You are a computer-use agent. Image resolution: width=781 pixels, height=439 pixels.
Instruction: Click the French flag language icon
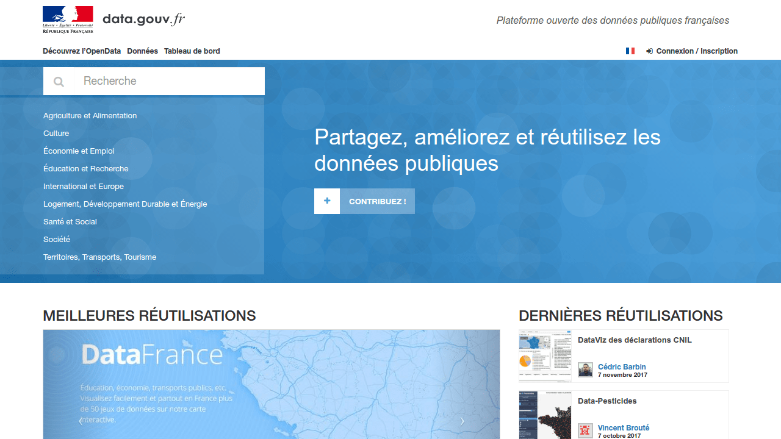[630, 51]
